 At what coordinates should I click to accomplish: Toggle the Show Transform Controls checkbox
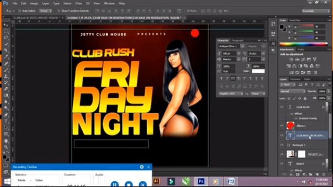59,11
